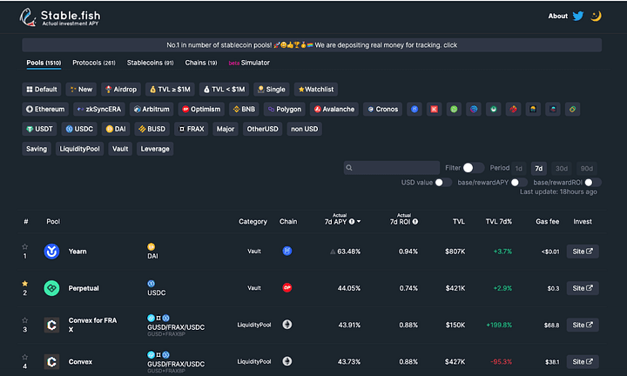Filter by LiquidityPool category
The width and height of the screenshot is (627, 376).
79,149
